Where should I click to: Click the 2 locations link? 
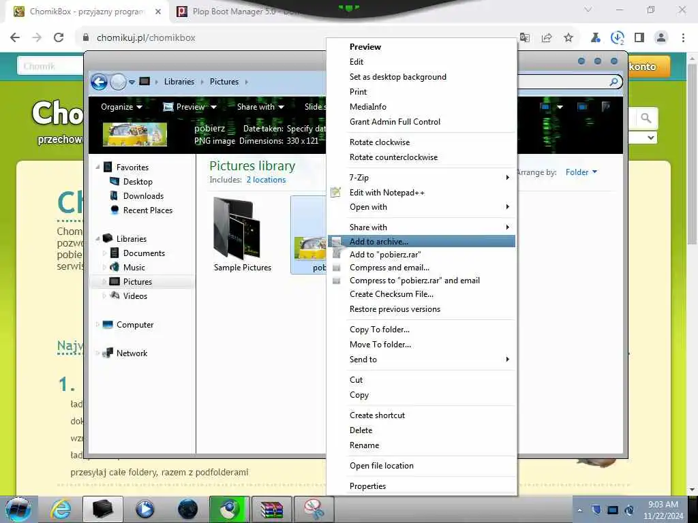[x=267, y=180]
